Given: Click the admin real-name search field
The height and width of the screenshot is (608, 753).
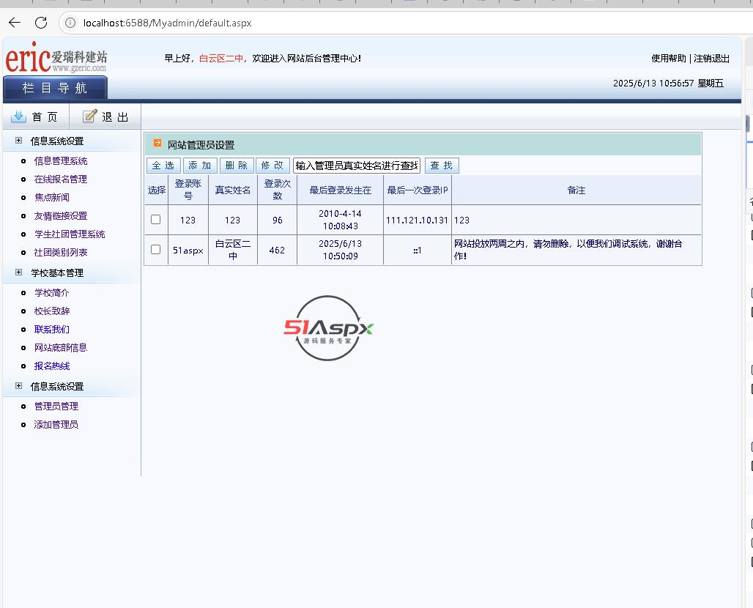Looking at the screenshot, I should click(356, 166).
